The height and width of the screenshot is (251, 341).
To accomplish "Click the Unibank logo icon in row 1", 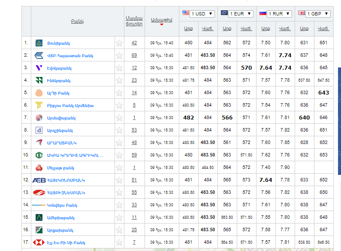I will (39, 43).
